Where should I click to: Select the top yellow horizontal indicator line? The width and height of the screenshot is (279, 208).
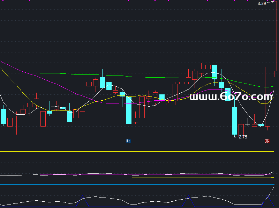coord(137,151)
